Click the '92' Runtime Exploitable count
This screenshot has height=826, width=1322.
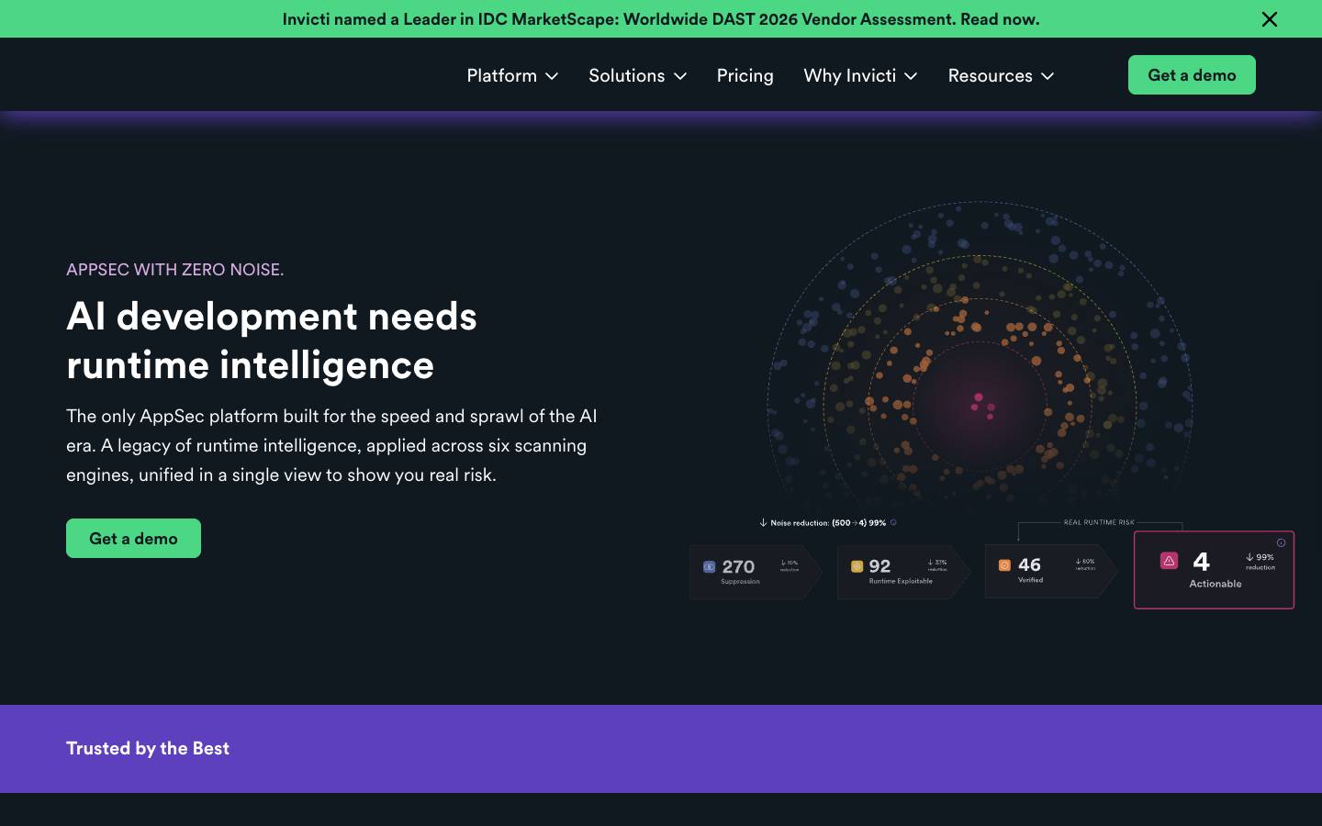click(x=879, y=566)
